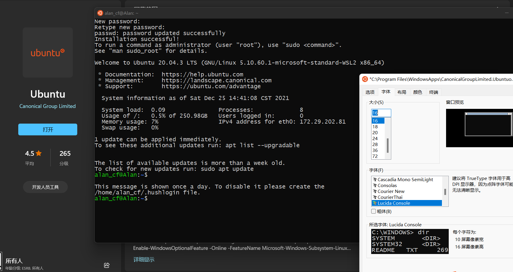513x272 pixels.
Task: Click the last alan_cf@Alan:~$ prompt line
Action: click(x=121, y=198)
